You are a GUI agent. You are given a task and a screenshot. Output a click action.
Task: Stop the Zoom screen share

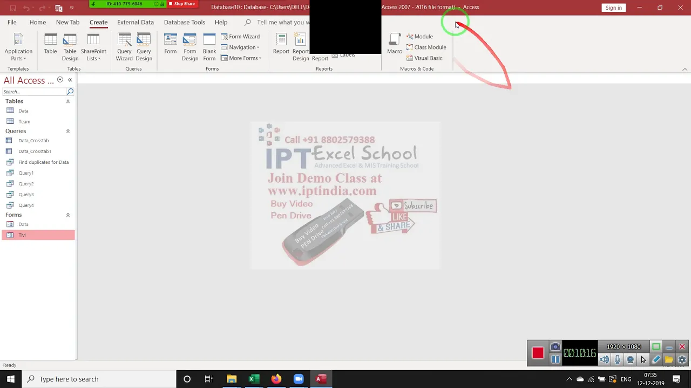[x=181, y=4]
